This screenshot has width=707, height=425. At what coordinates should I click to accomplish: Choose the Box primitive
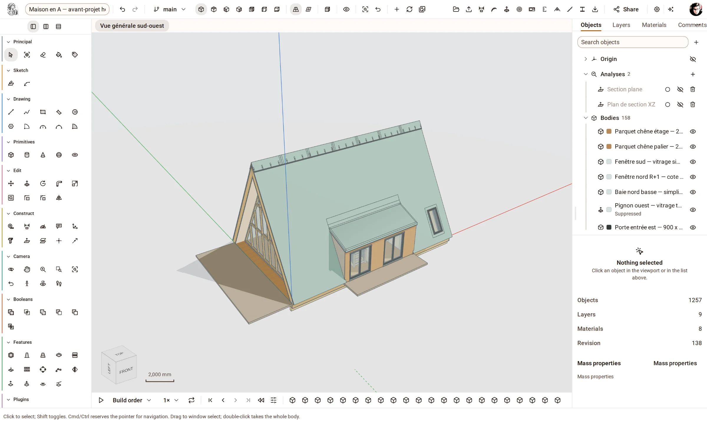tap(11, 155)
